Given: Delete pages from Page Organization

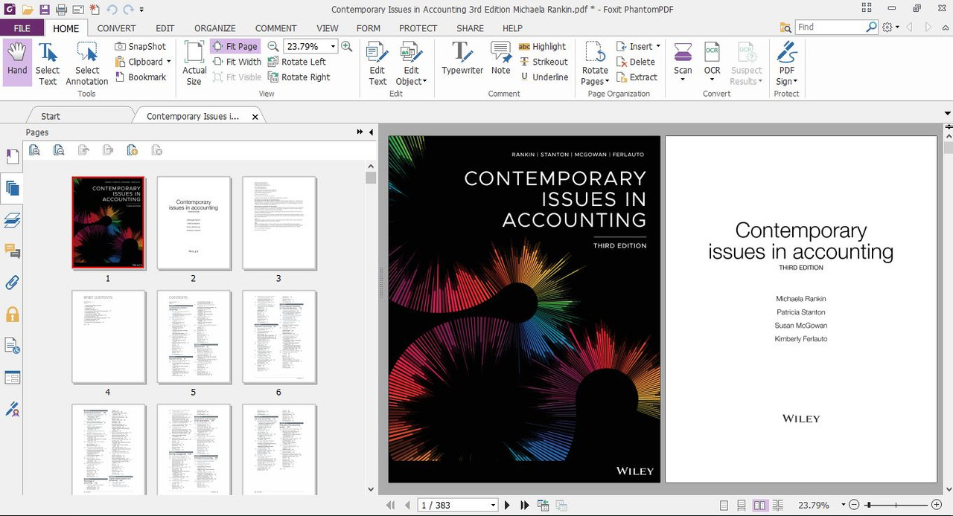Looking at the screenshot, I should coord(636,62).
